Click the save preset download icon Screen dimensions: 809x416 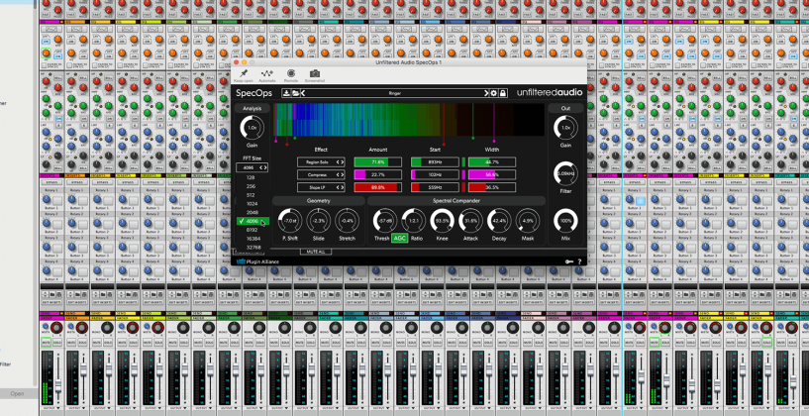[x=286, y=93]
